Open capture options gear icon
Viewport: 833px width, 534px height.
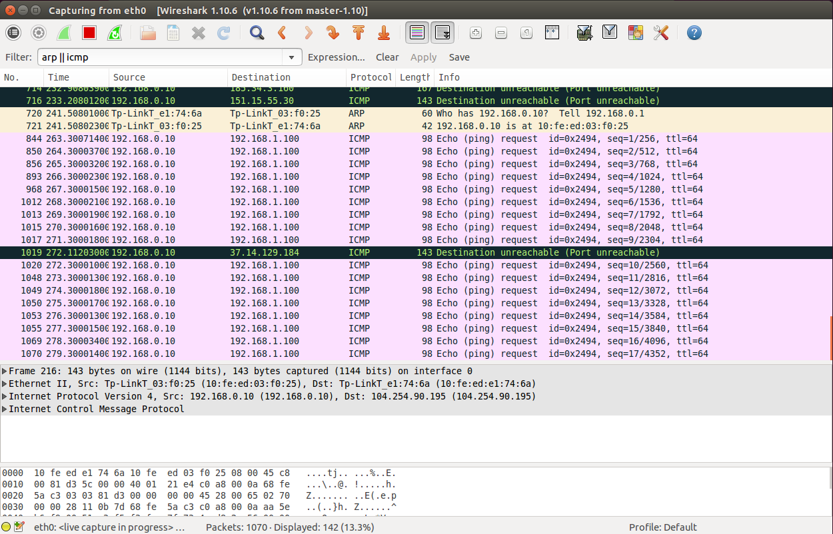(x=39, y=33)
